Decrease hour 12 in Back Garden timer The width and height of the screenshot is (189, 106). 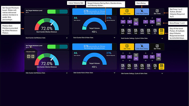coord(146,25)
